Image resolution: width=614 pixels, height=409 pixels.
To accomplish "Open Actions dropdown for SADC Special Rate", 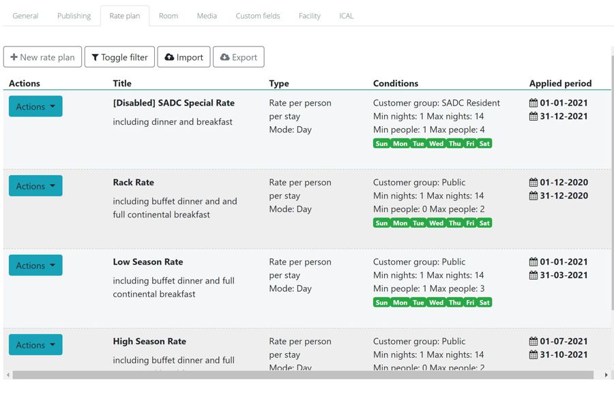I will coord(35,106).
